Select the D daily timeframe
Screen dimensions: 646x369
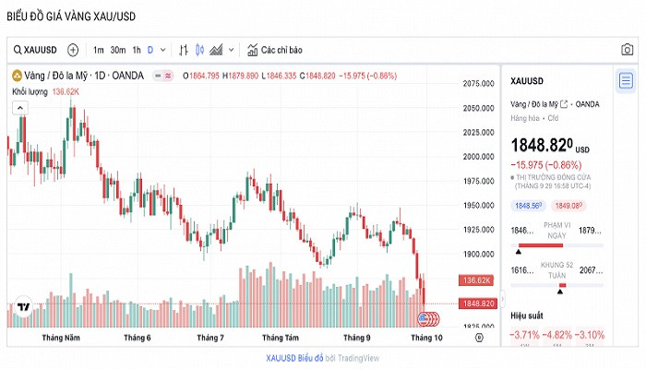[150, 50]
